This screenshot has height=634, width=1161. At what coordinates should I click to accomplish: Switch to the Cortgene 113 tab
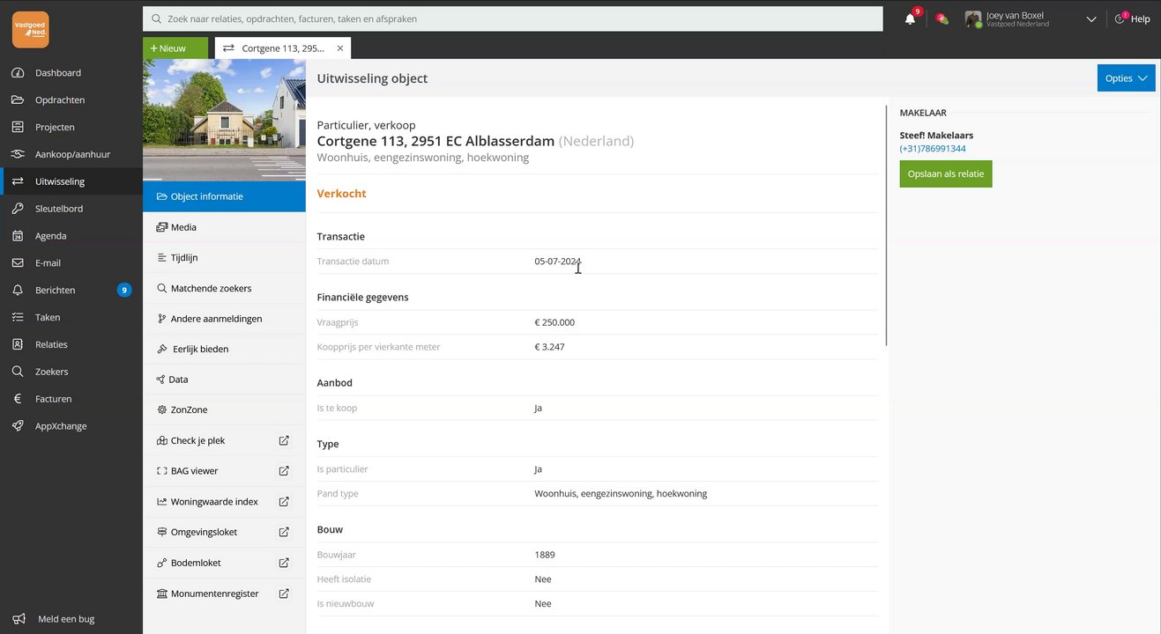point(275,48)
